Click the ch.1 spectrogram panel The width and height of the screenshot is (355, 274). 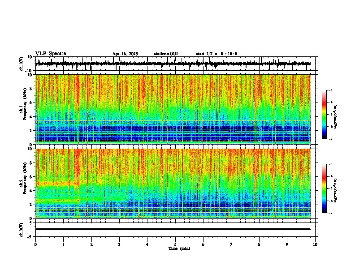point(173,109)
